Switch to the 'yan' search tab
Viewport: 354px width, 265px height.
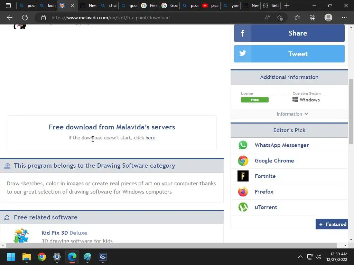click(231, 6)
